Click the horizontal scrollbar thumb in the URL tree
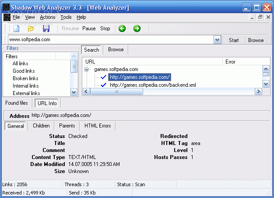The height and width of the screenshot is (198, 274). [116, 92]
